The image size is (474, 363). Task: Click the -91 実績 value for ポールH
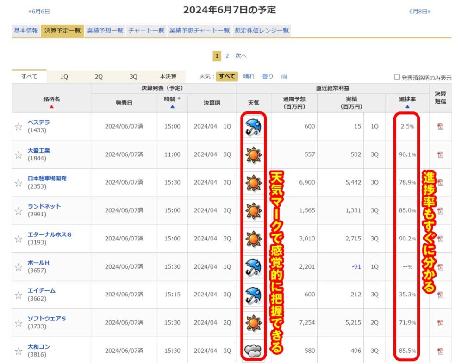coord(356,267)
